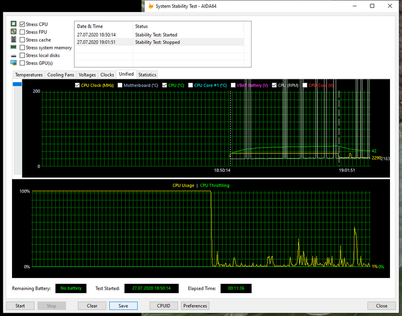The width and height of the screenshot is (402, 316).
Task: Open the Preferences button
Action: pos(195,306)
